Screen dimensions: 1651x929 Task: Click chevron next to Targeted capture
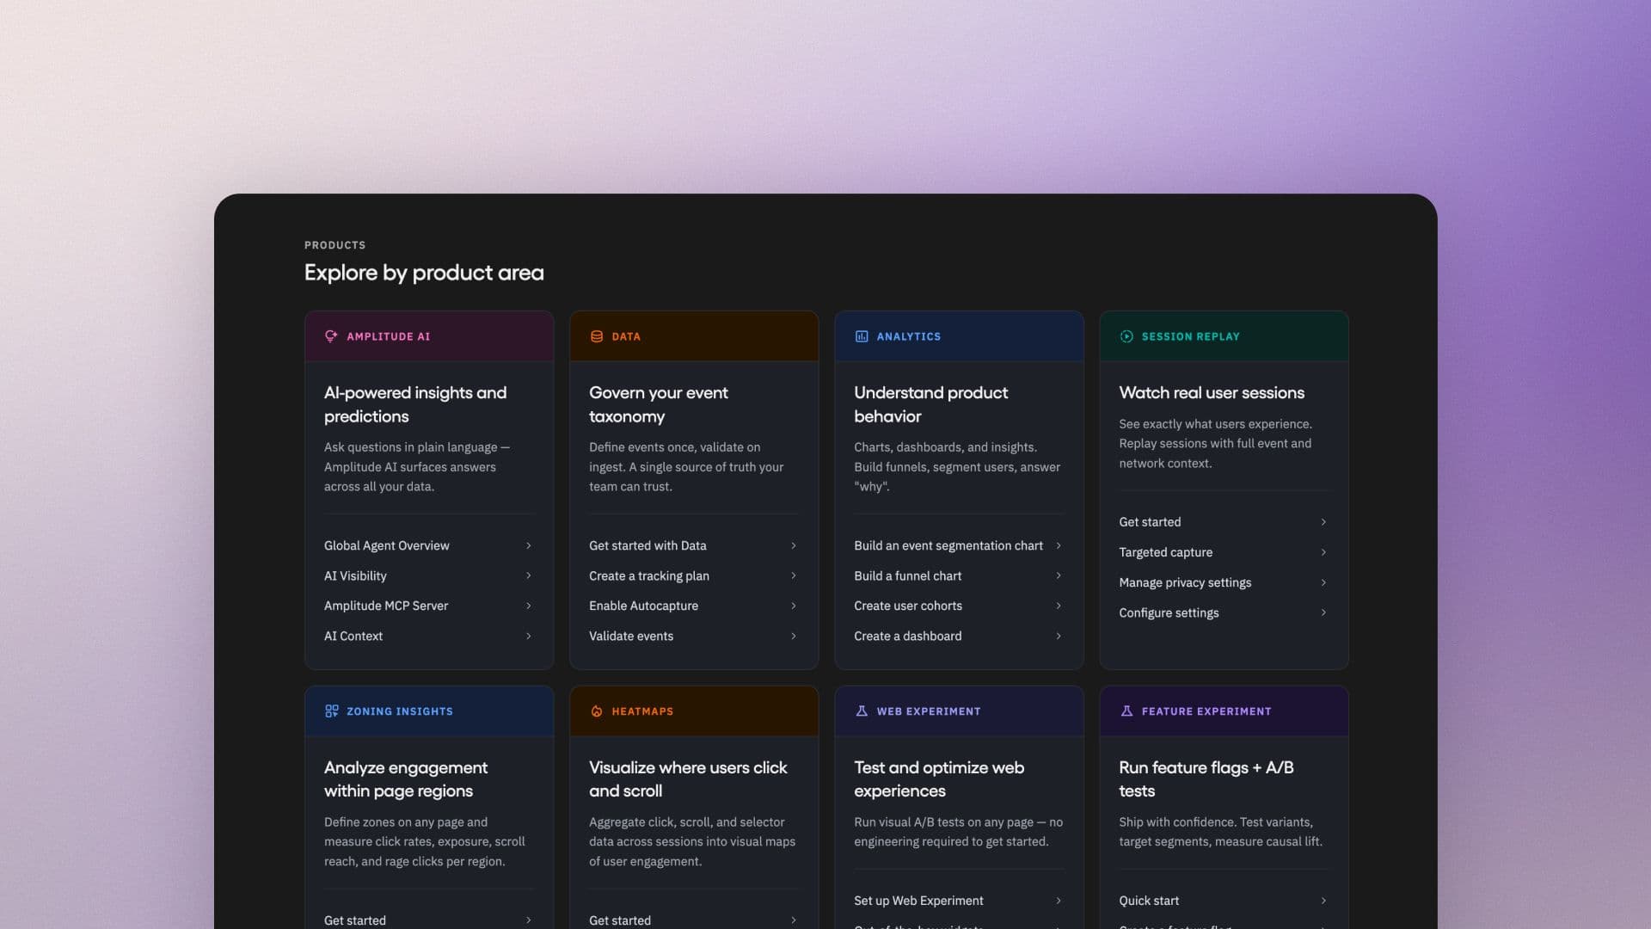(x=1323, y=552)
